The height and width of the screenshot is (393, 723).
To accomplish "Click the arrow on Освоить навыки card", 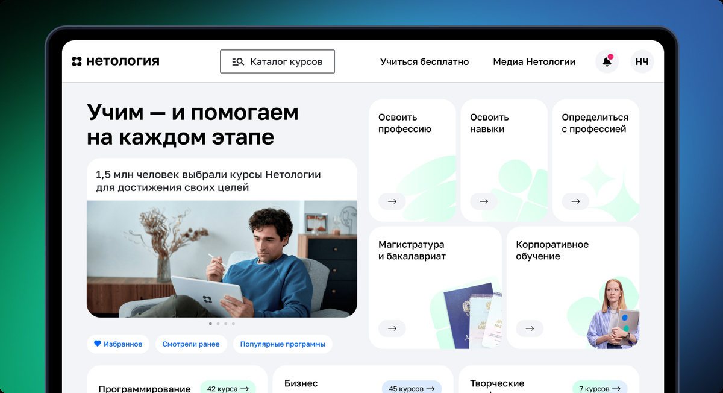I will pos(484,201).
